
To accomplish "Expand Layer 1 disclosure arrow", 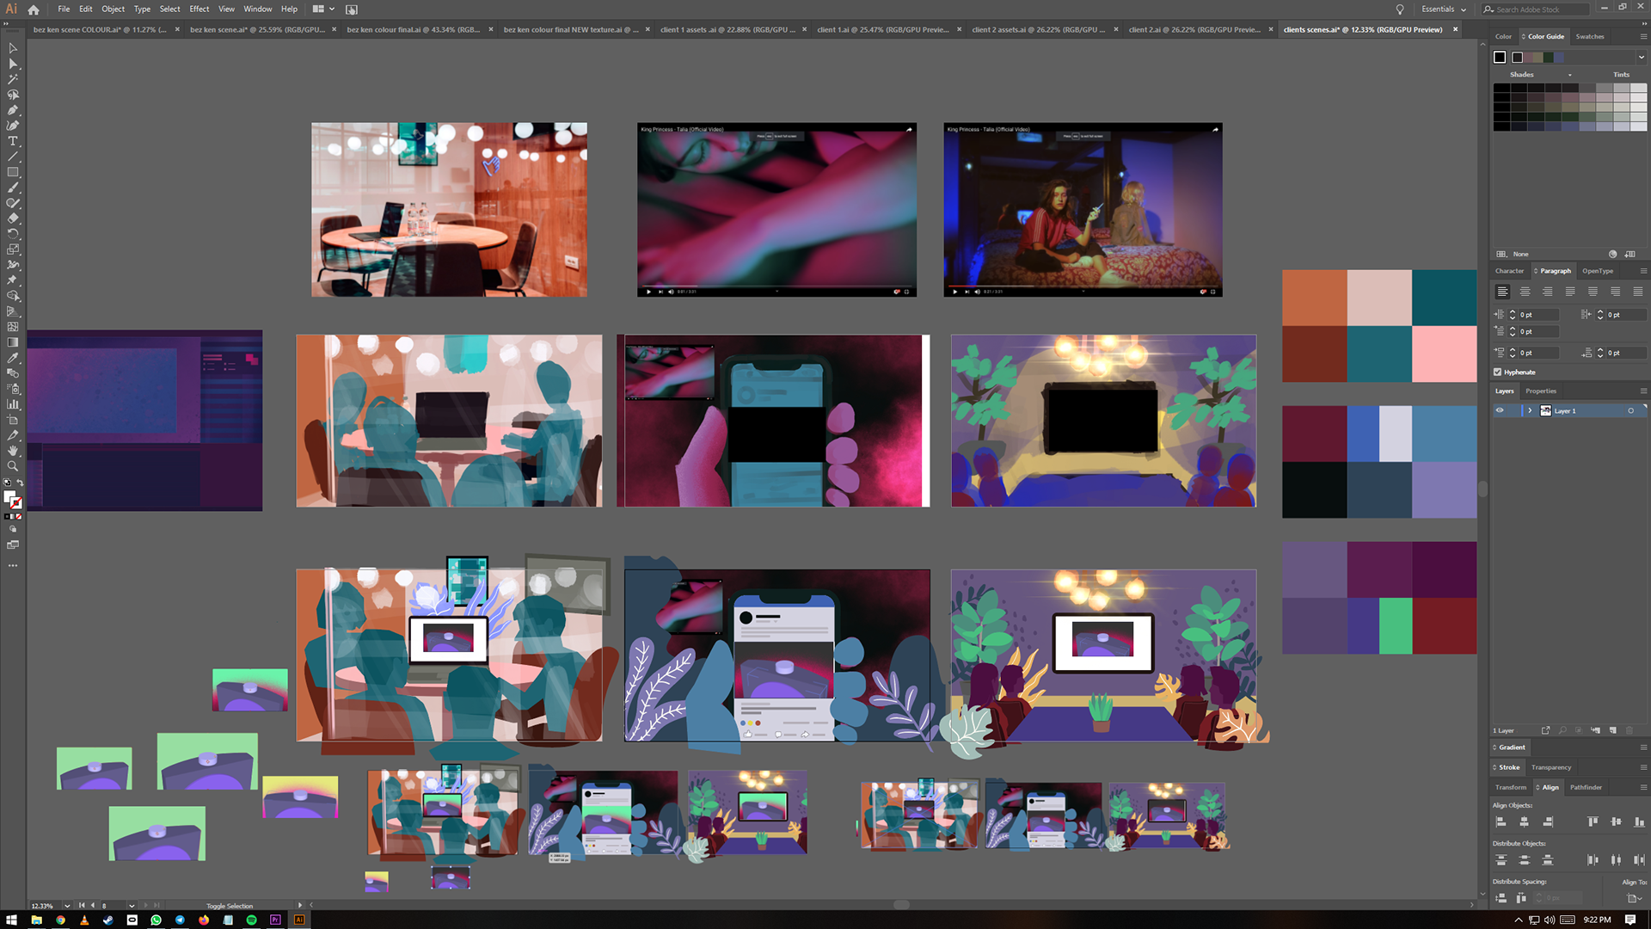I will (1530, 410).
